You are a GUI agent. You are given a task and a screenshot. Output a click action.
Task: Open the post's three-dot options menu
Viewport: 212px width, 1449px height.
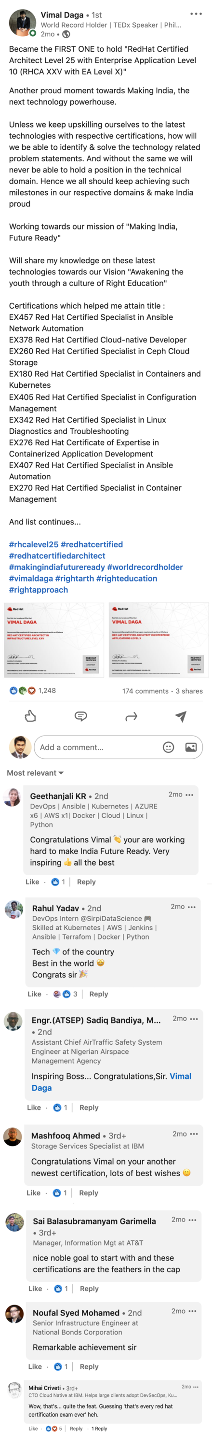[x=196, y=14]
